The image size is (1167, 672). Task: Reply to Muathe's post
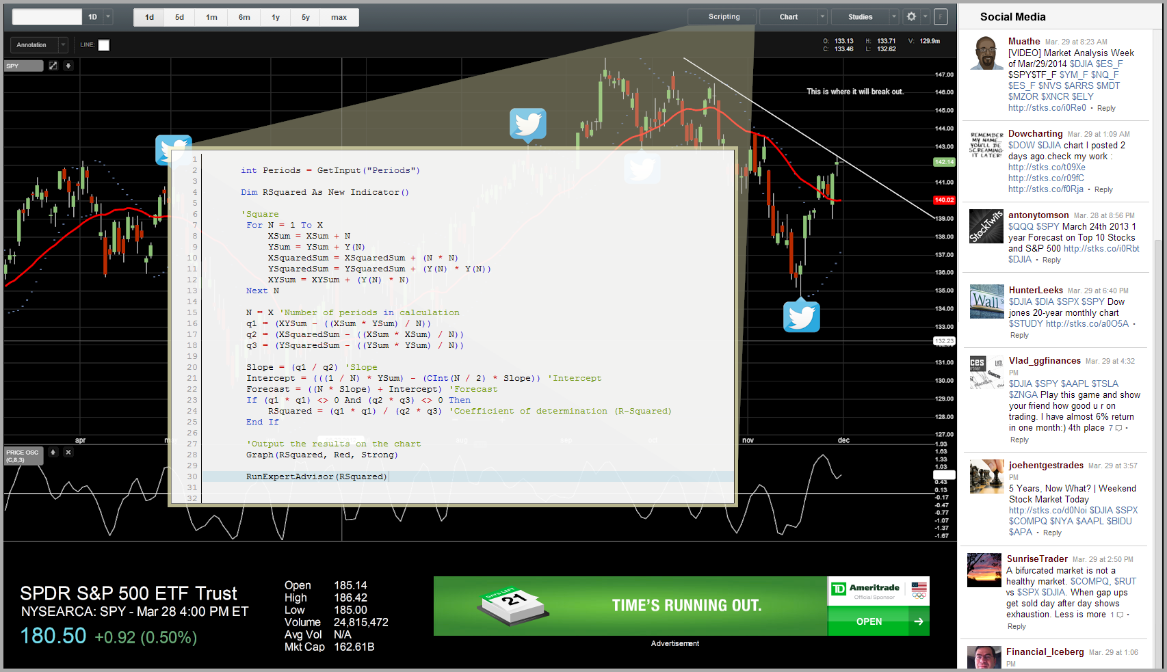(x=1106, y=108)
